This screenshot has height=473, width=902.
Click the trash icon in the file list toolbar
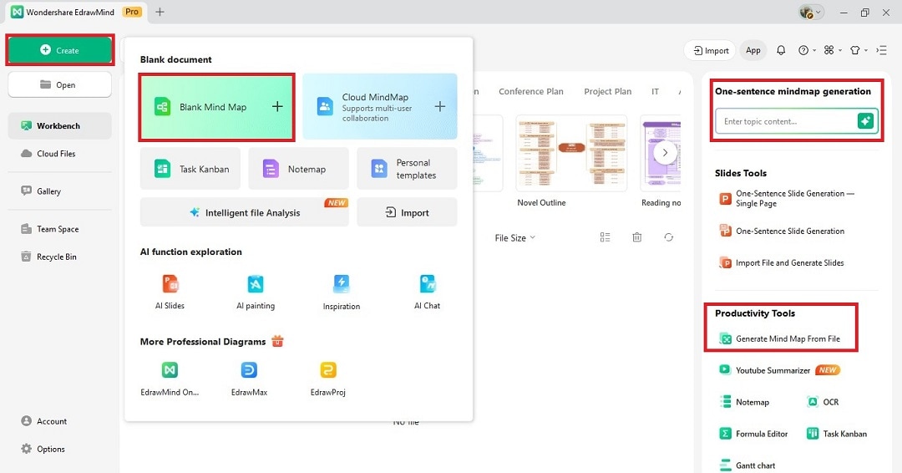636,237
